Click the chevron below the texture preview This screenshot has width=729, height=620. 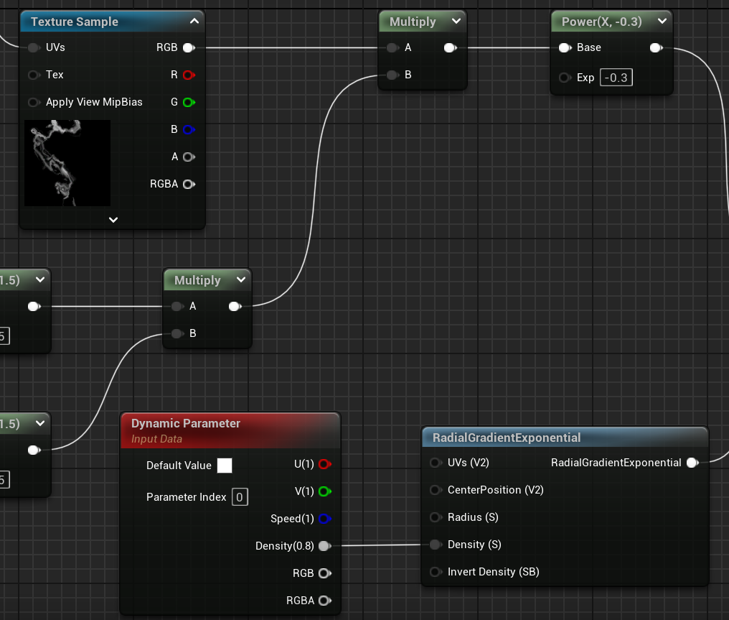[113, 220]
